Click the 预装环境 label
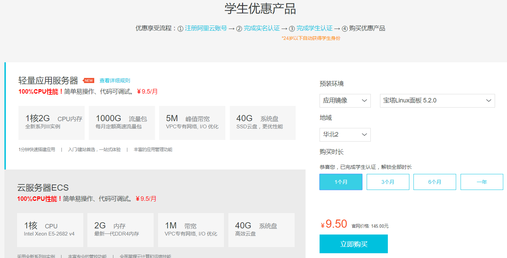The width and height of the screenshot is (507, 258). click(332, 84)
